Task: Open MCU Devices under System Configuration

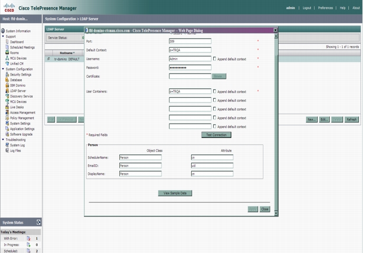Action: point(18,101)
